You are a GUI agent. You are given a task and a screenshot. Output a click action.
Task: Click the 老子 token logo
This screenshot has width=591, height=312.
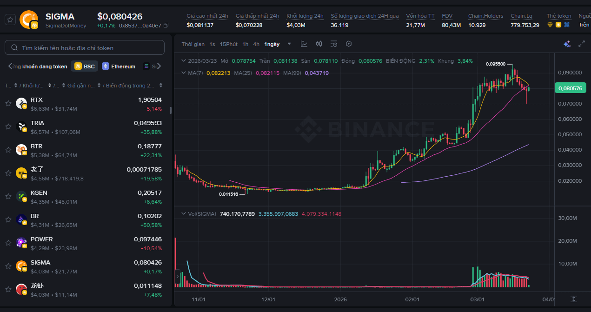point(21,173)
